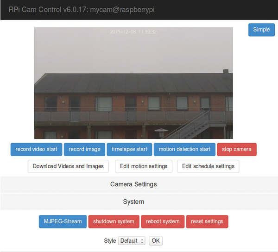Start recording video
The image size is (278, 252).
[x=36, y=149]
